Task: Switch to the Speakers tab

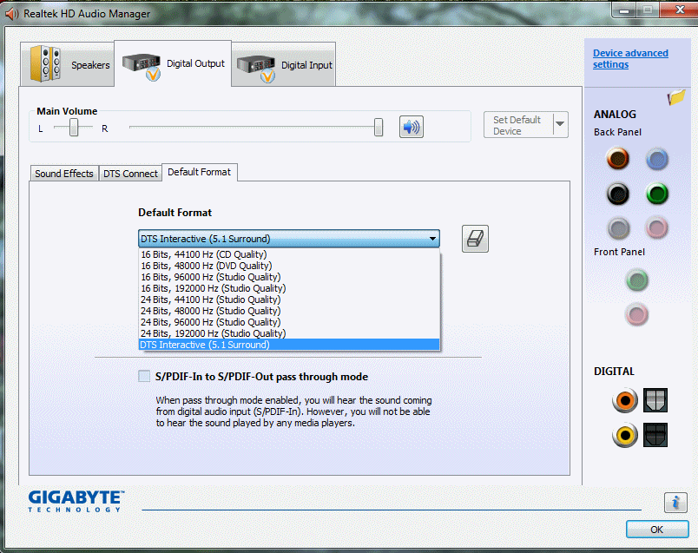Action: (x=67, y=64)
